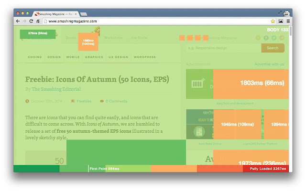The height and width of the screenshot is (191, 306).
Task: Click the '50' article image thumbnail
Action: pyautogui.click(x=46, y=158)
